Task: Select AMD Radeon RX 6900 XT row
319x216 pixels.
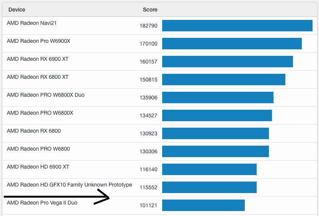Action: (159, 62)
